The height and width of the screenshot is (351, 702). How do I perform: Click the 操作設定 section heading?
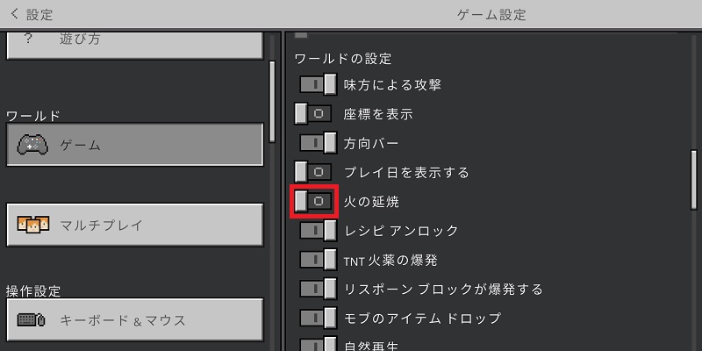pyautogui.click(x=33, y=291)
